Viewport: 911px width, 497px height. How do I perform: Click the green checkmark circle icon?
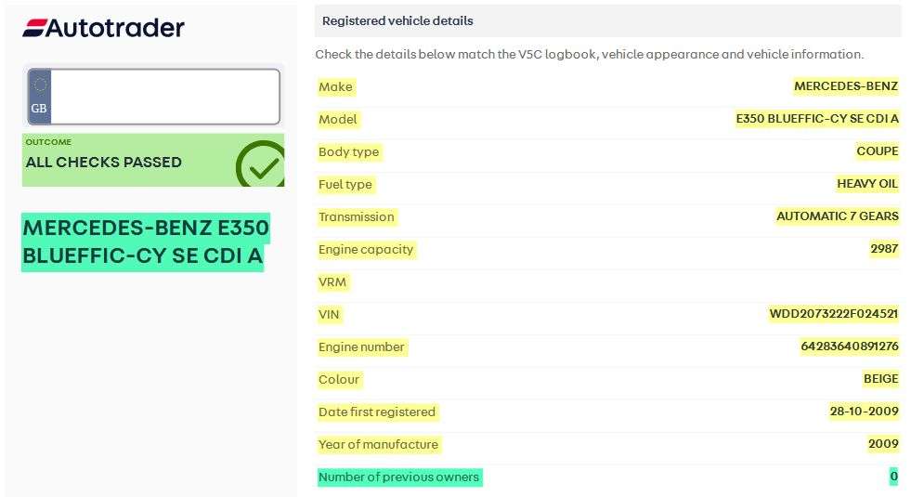[261, 165]
